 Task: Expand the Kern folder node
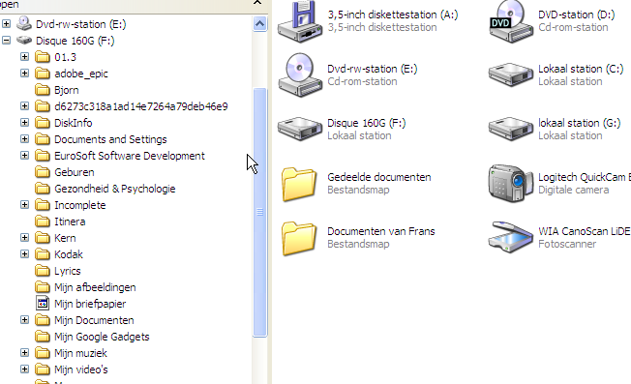click(x=24, y=238)
